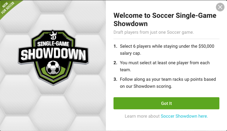
Task: Open the Soccer Showdown here link
Action: (184, 116)
